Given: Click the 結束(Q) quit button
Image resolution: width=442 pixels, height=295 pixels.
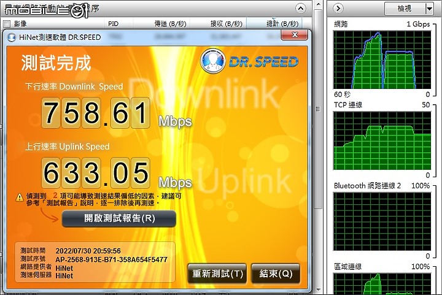Looking at the screenshot, I should point(276,274).
